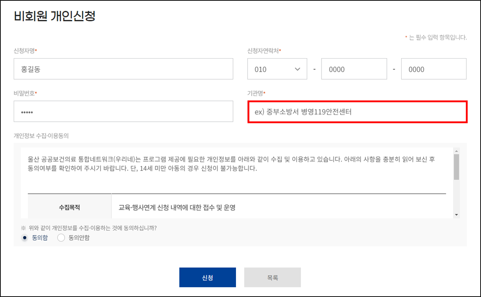Click the 신청자명 input field with 홍길동
This screenshot has width=481, height=297.
(x=123, y=69)
